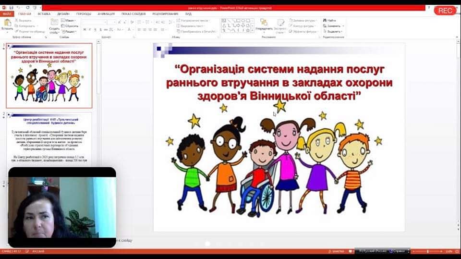Toggle underline (Ч) formatting
The width and height of the screenshot is (461, 259).
click(95, 29)
